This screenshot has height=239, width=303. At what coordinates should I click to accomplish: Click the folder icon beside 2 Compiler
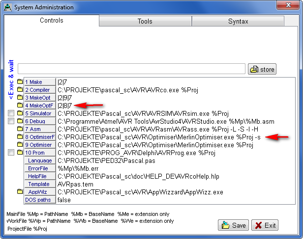tap(20, 90)
